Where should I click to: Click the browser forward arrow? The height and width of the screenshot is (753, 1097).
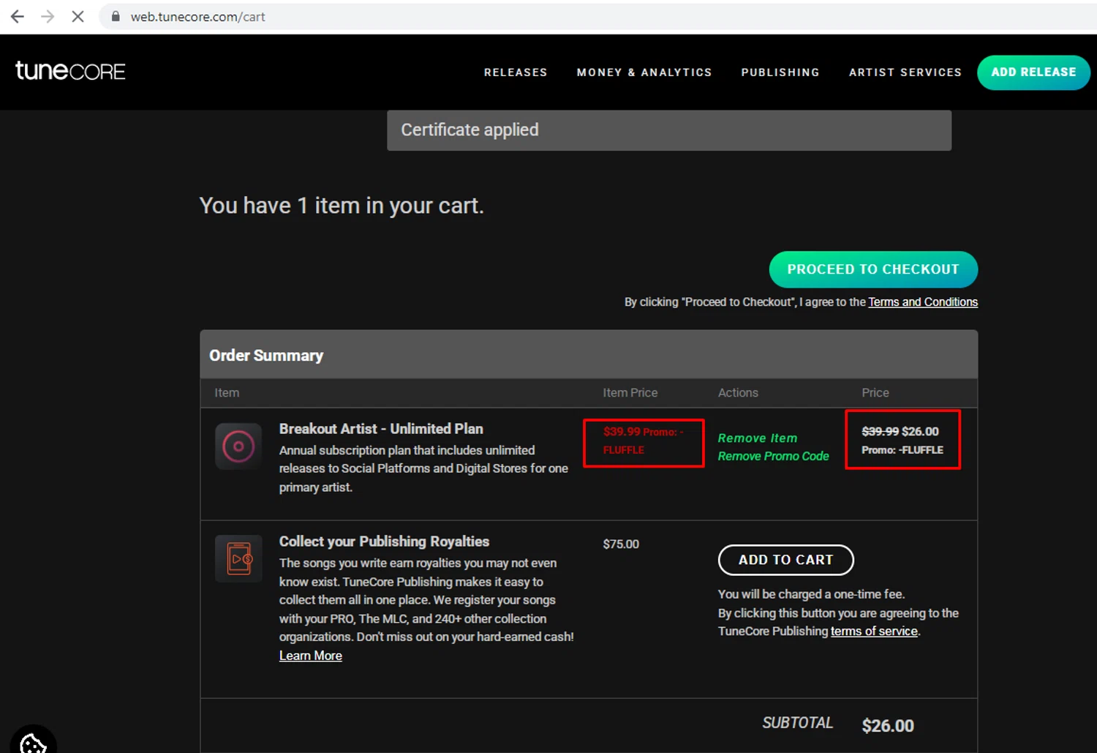48,16
